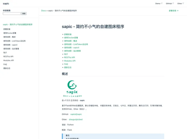
Task: Select sidebar heading sapic - 简约不小气的自建图床程序
Action: click(x=18, y=24)
